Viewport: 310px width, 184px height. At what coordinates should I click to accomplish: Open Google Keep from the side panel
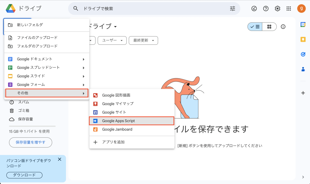[303, 39]
